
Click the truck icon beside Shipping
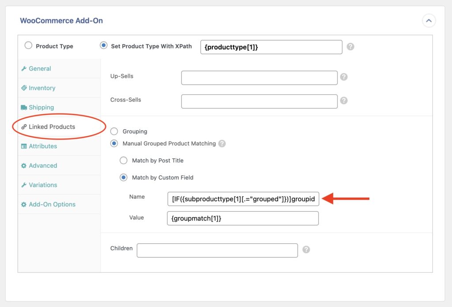coord(25,107)
